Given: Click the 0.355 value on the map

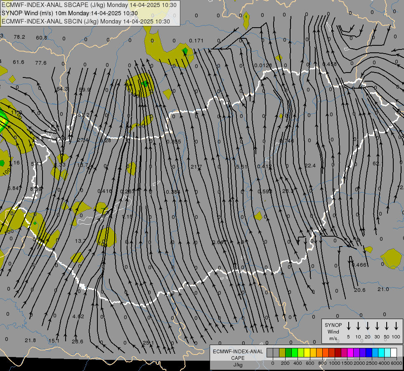Looking at the screenshot, I should click(x=174, y=142).
